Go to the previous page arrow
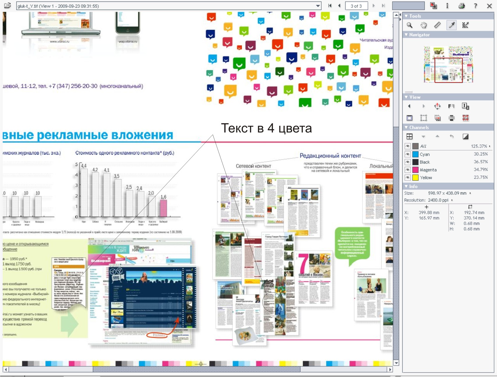The width and height of the screenshot is (497, 377). click(339, 6)
